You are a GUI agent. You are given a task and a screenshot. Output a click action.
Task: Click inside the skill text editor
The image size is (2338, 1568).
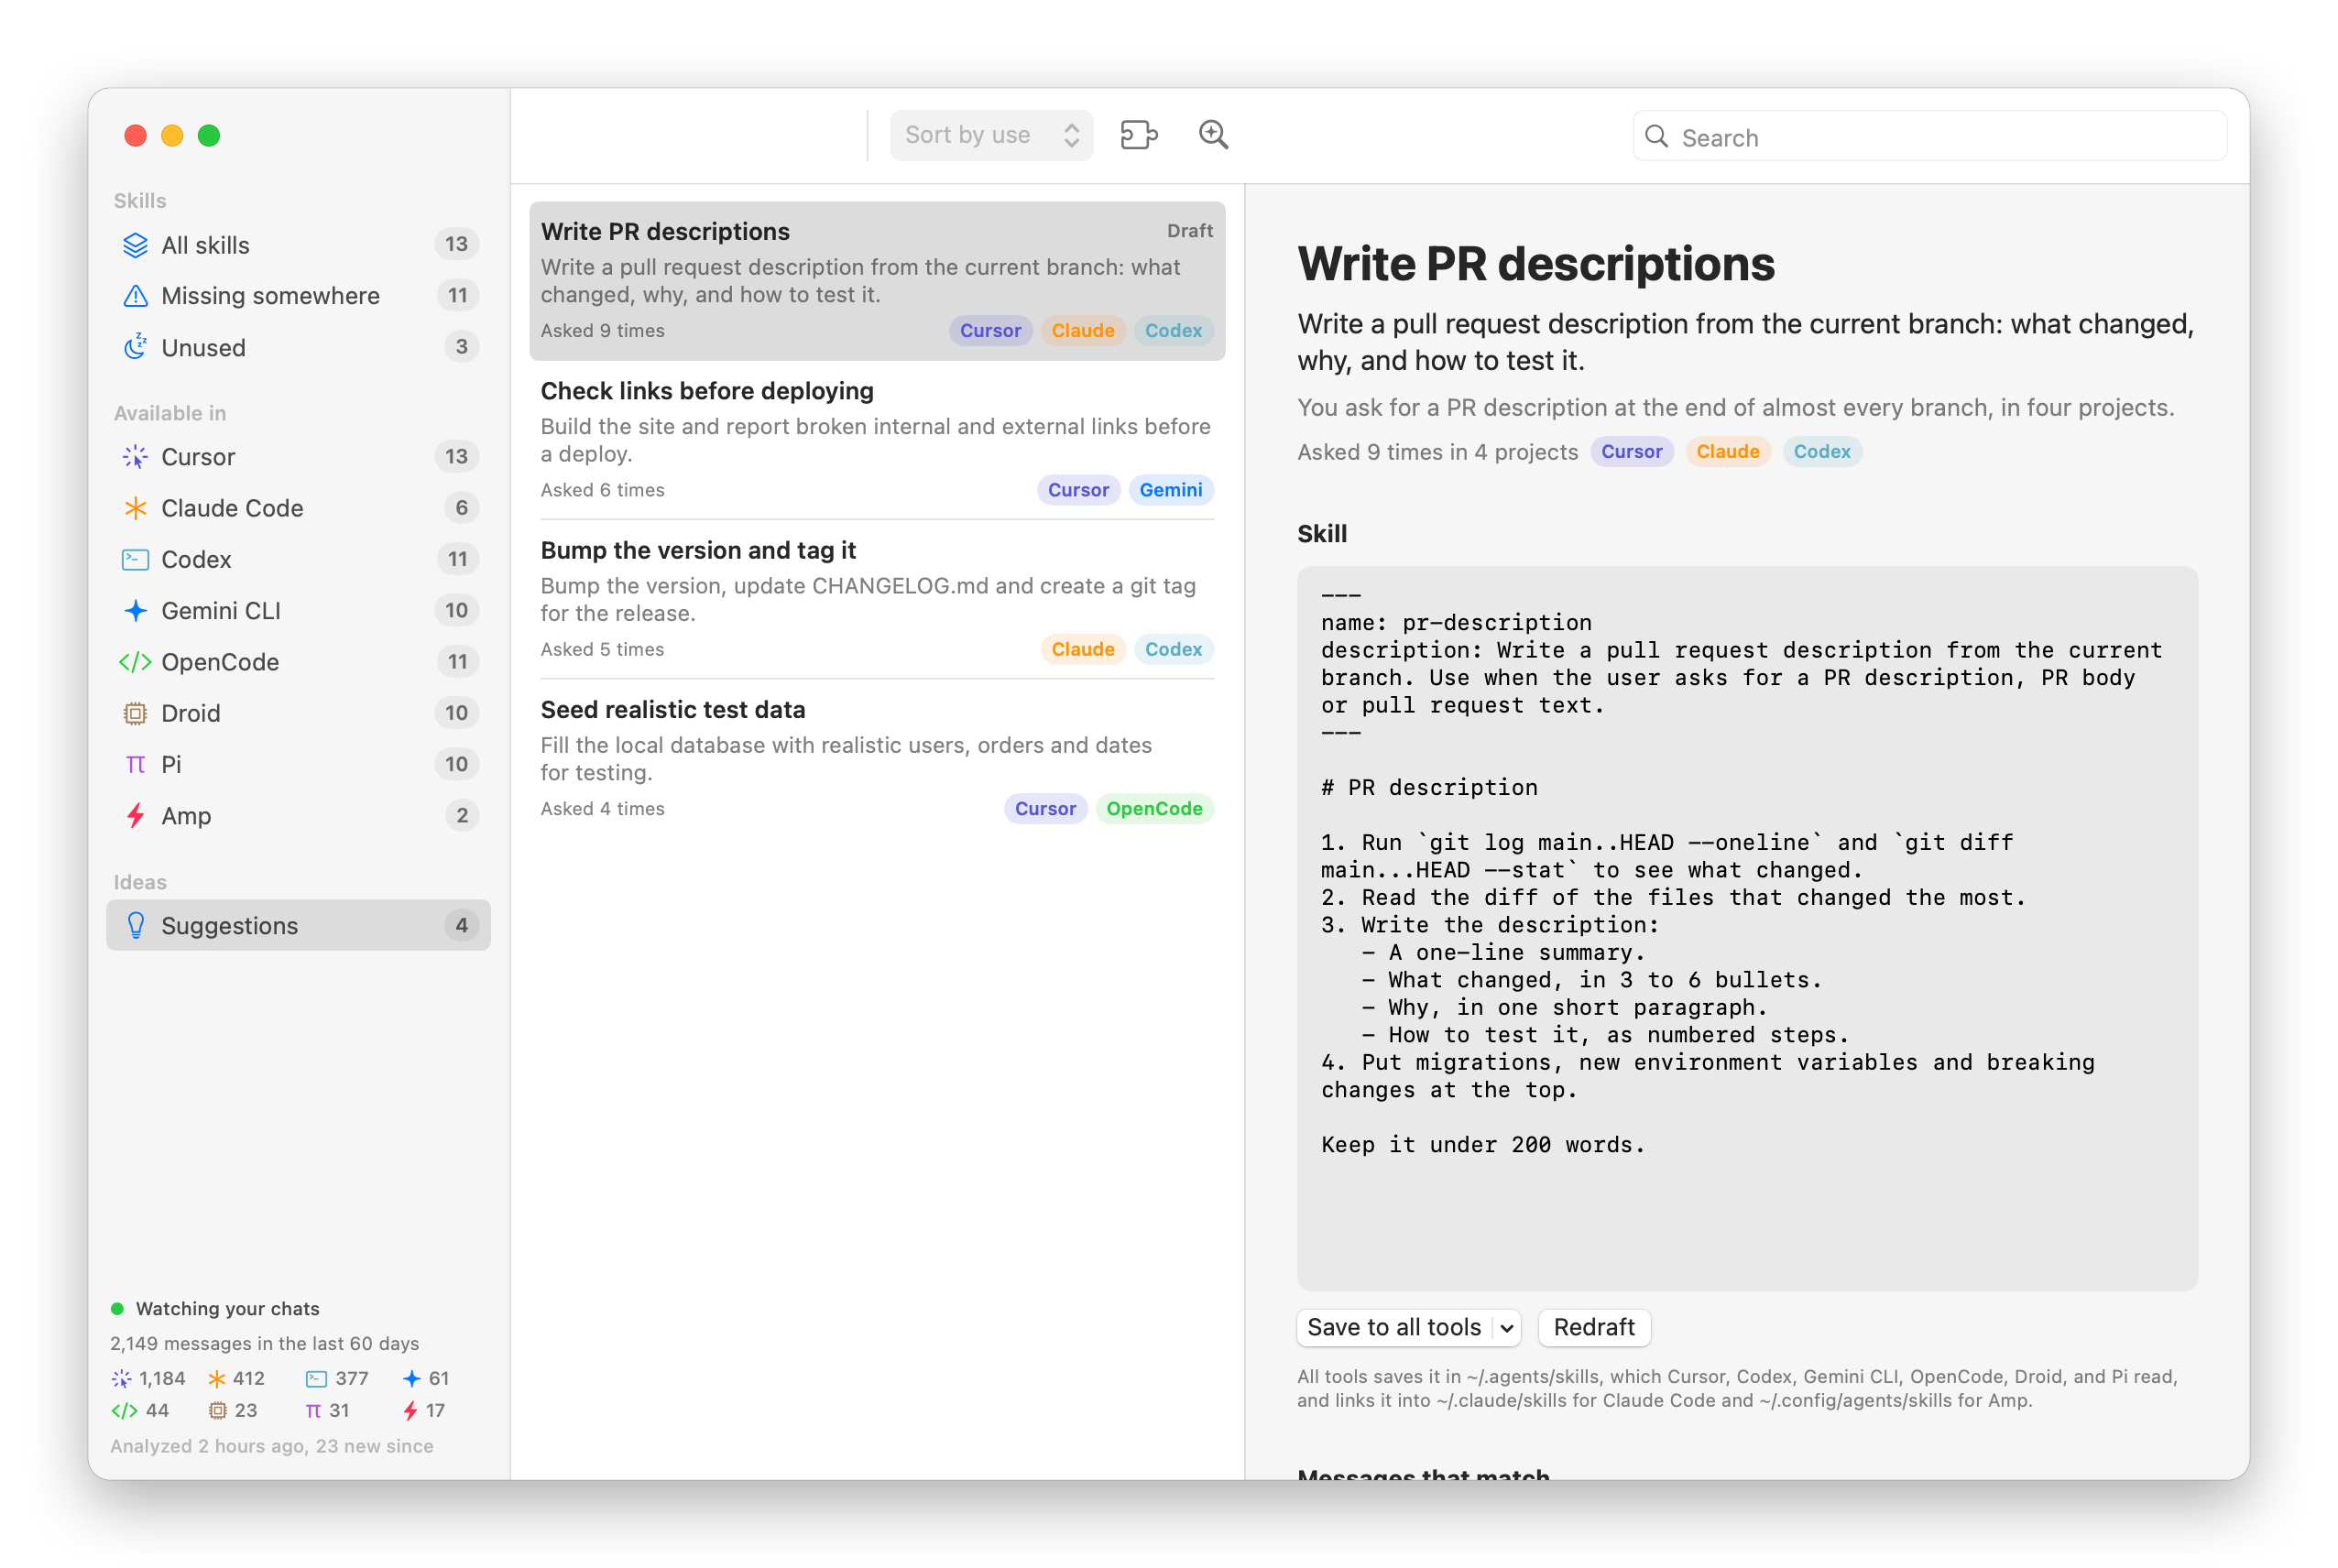pos(1747,928)
